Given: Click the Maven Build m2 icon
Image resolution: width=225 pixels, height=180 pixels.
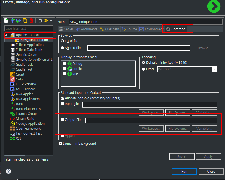Looking at the screenshot, I should 13,119.
